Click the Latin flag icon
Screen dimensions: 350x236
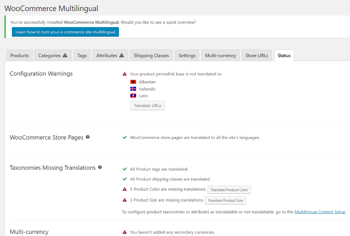pos(133,96)
